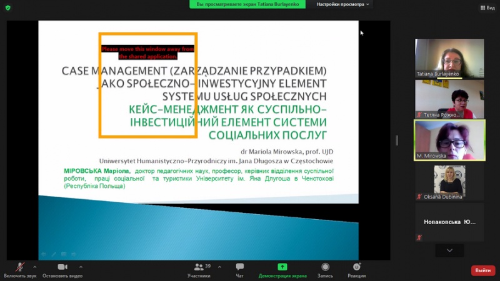Open the Участники participants panel
500x281 pixels.
199,269
